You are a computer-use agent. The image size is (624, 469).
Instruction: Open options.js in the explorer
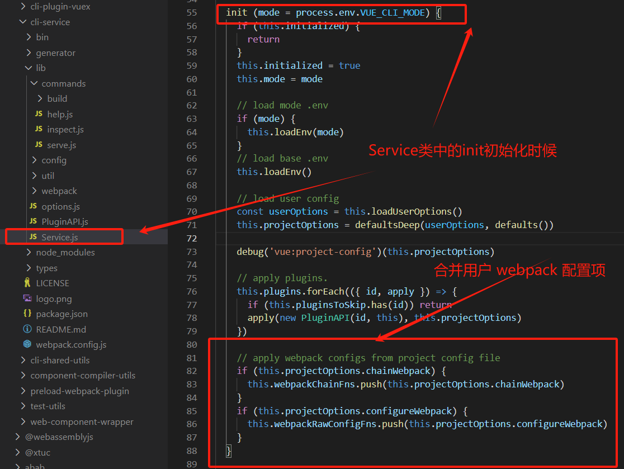click(61, 206)
